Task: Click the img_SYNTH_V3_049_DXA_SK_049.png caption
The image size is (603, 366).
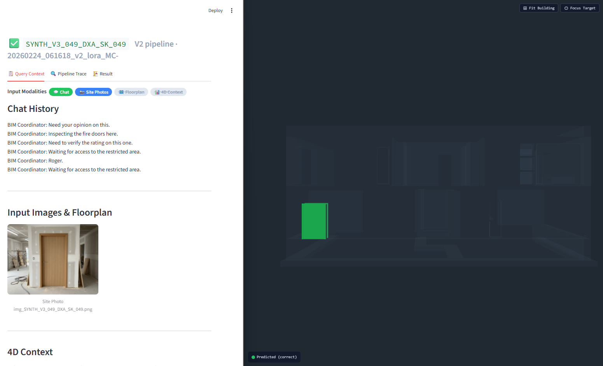Action: [x=53, y=309]
